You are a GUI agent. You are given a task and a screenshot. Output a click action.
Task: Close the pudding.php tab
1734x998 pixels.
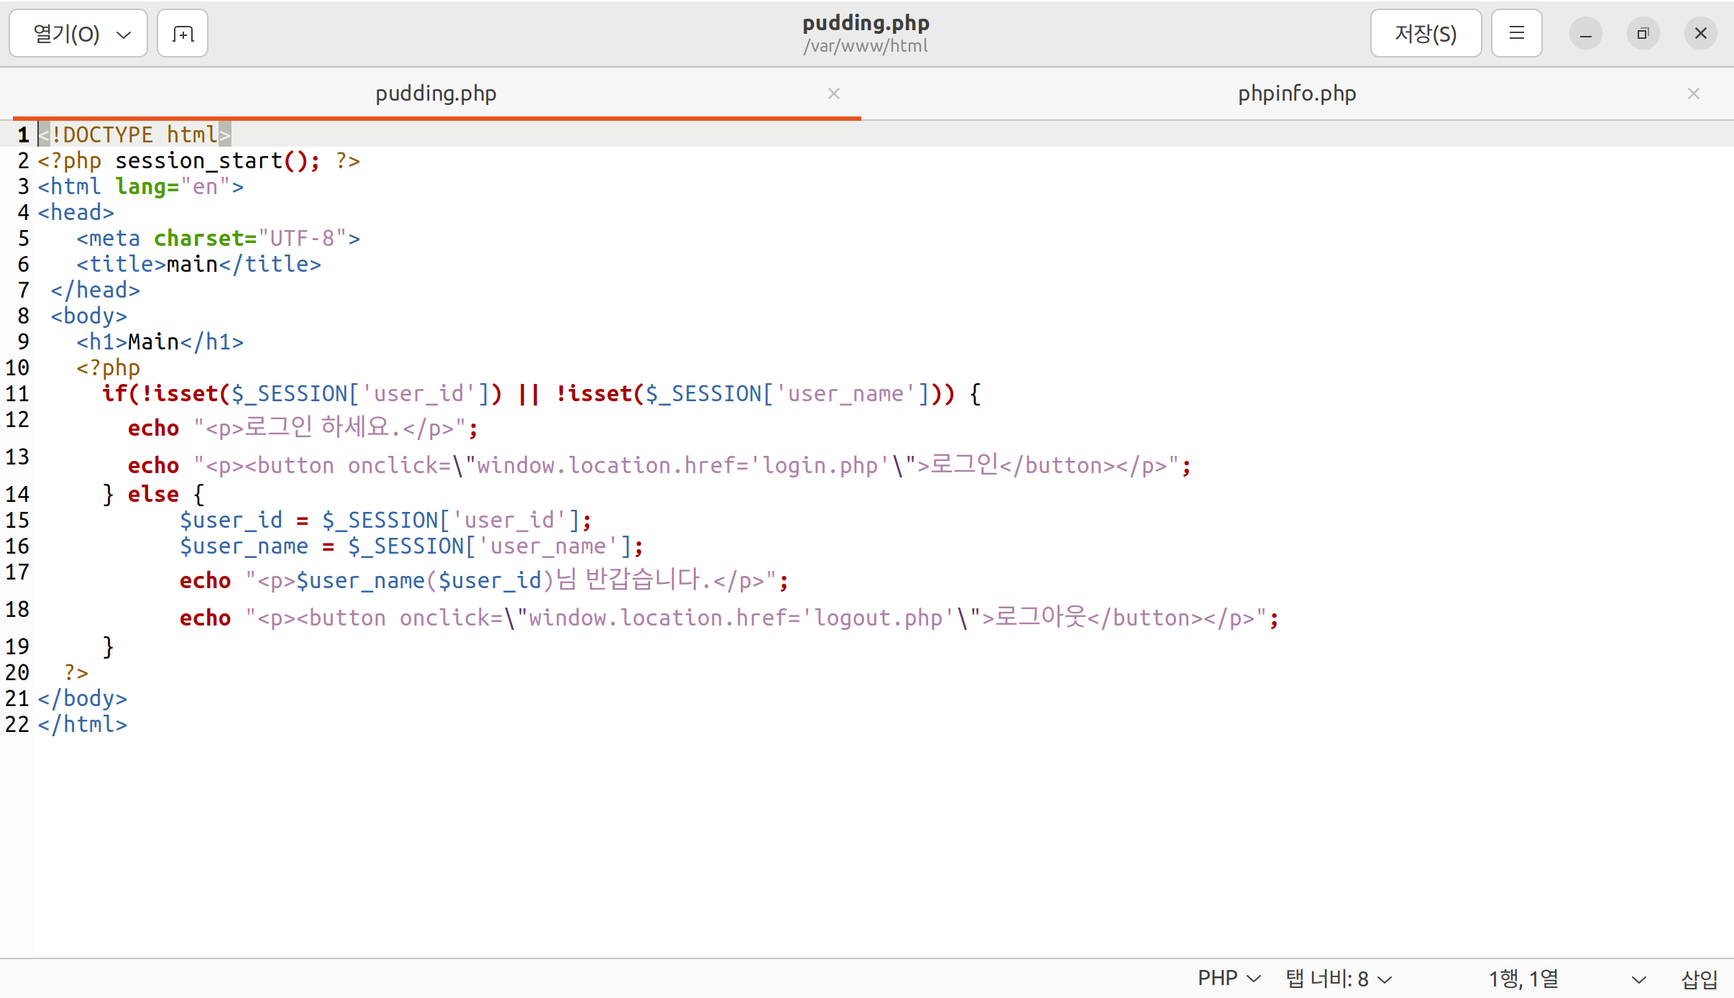(834, 93)
